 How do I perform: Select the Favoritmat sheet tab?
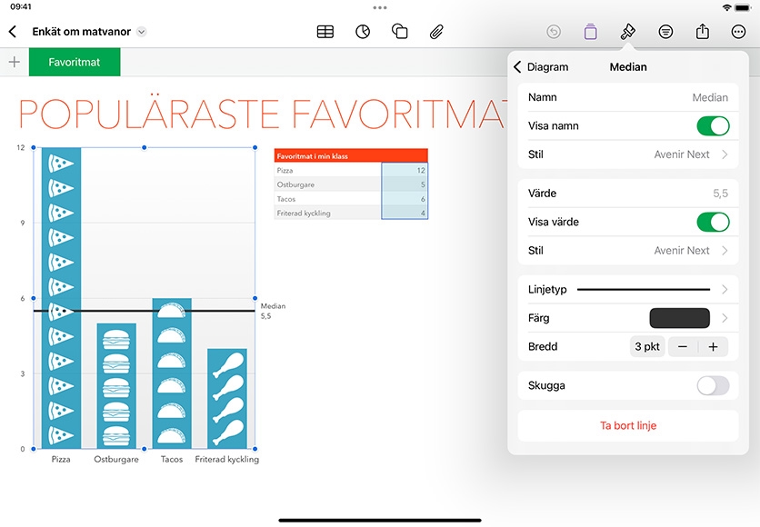[75, 62]
